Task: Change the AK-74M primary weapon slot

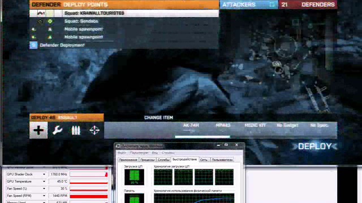Action: (191, 125)
